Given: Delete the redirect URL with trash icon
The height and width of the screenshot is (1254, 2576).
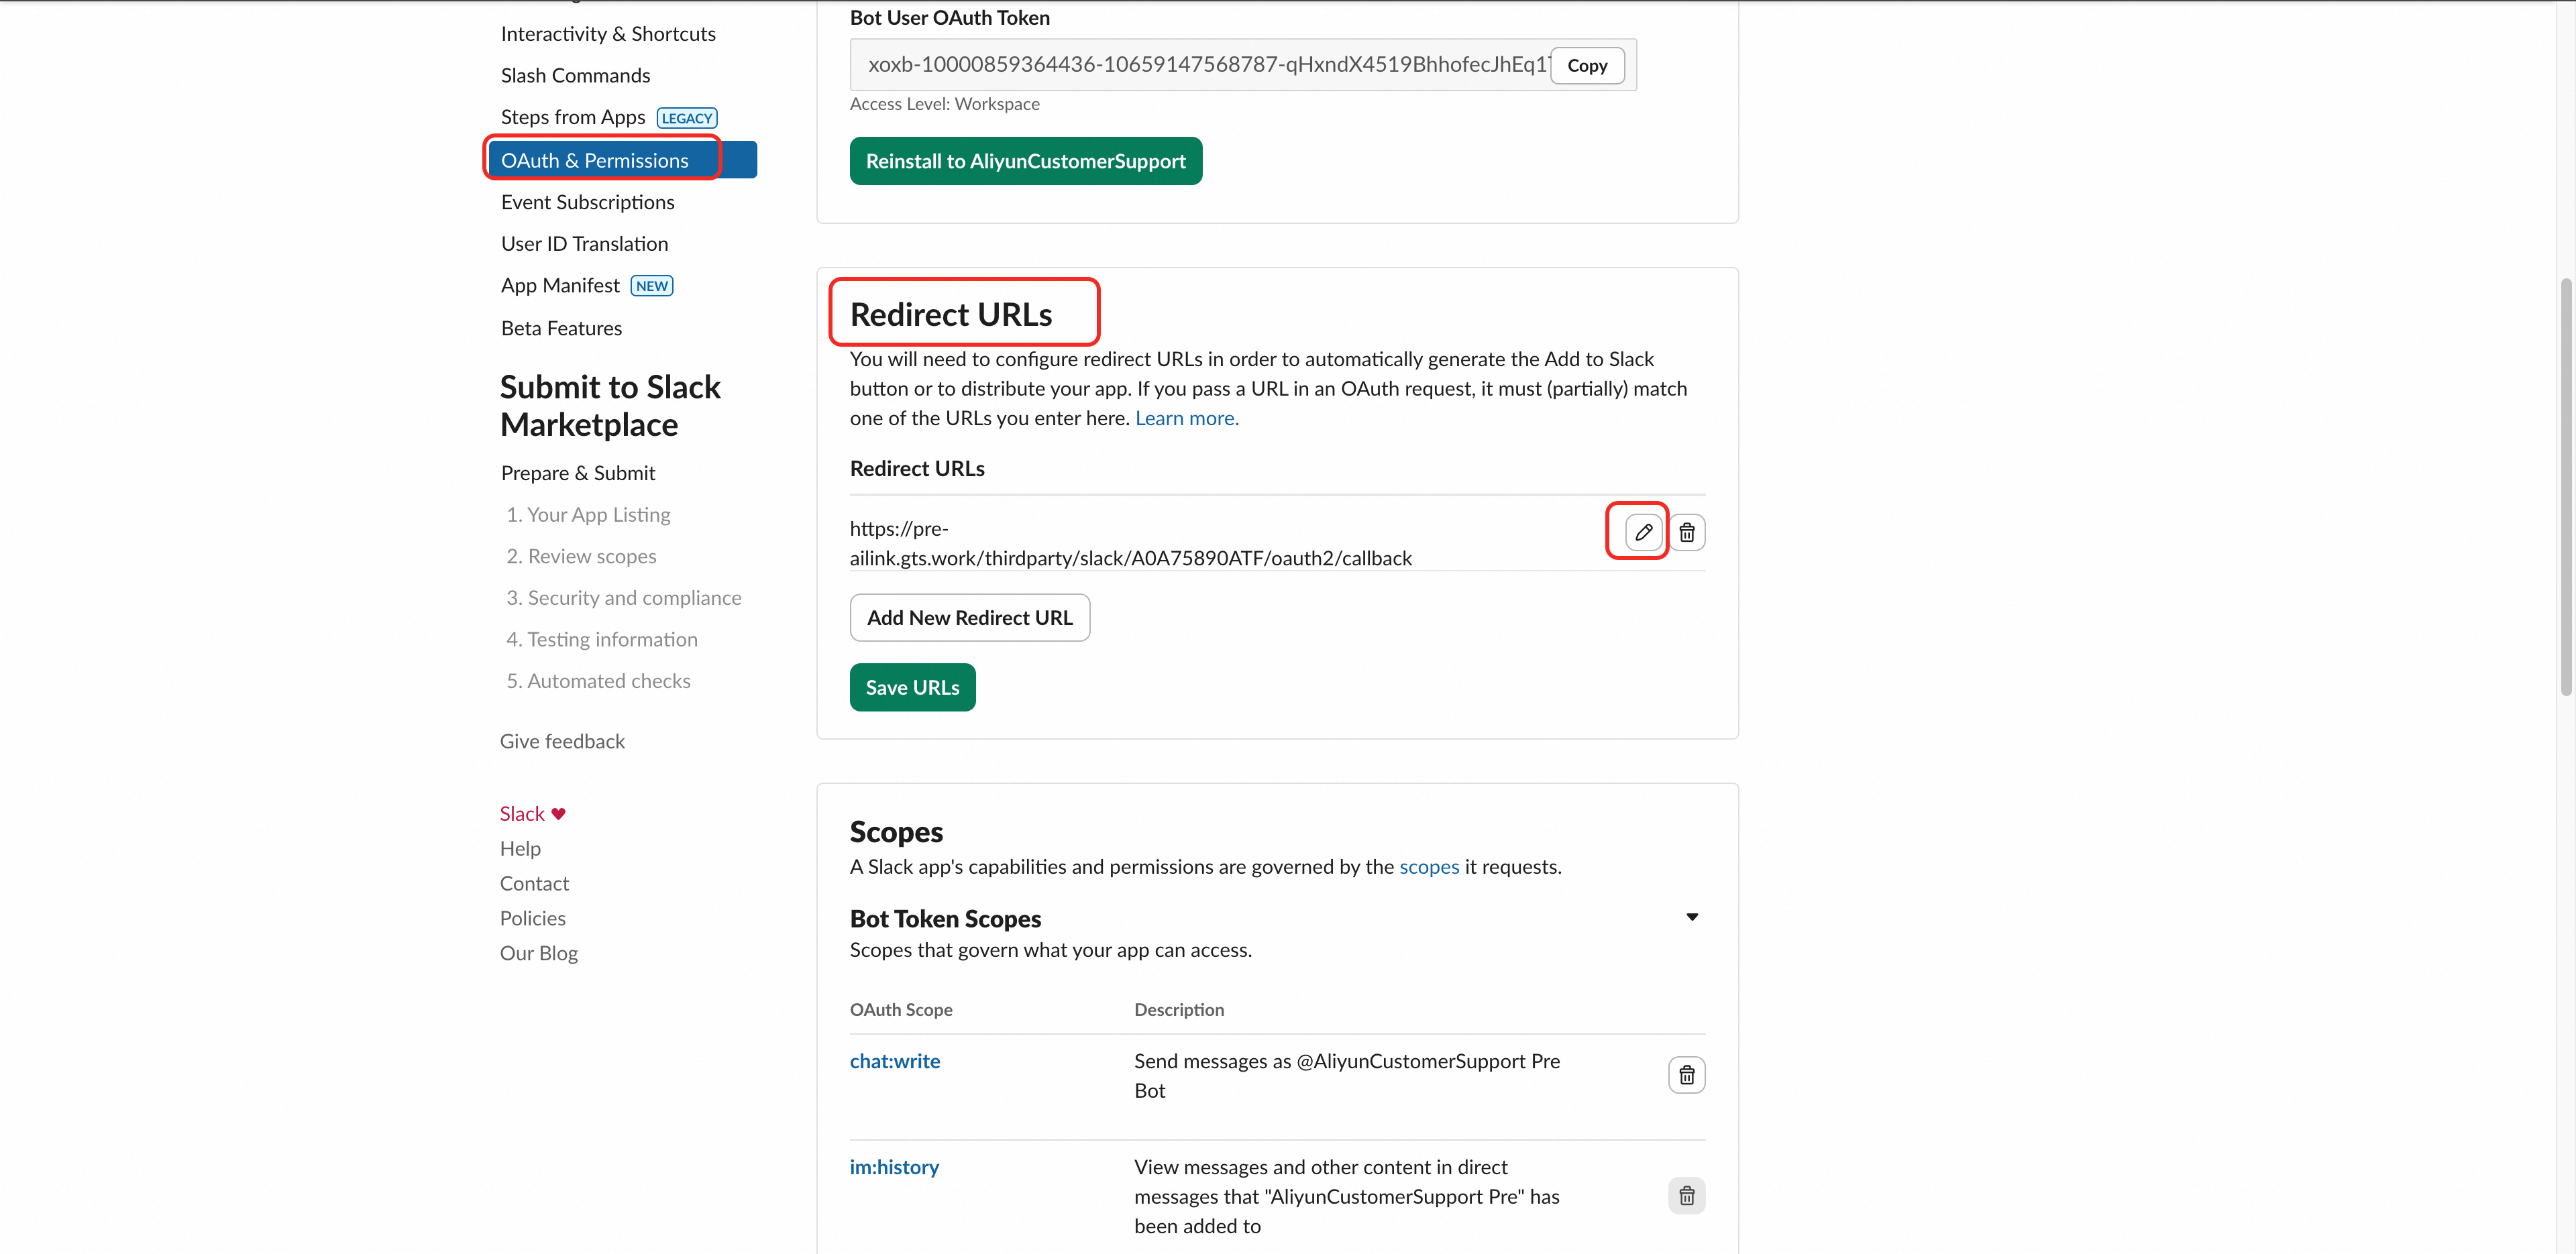Looking at the screenshot, I should (1687, 532).
